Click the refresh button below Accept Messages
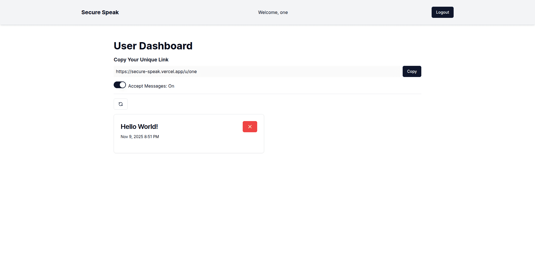 (x=120, y=104)
